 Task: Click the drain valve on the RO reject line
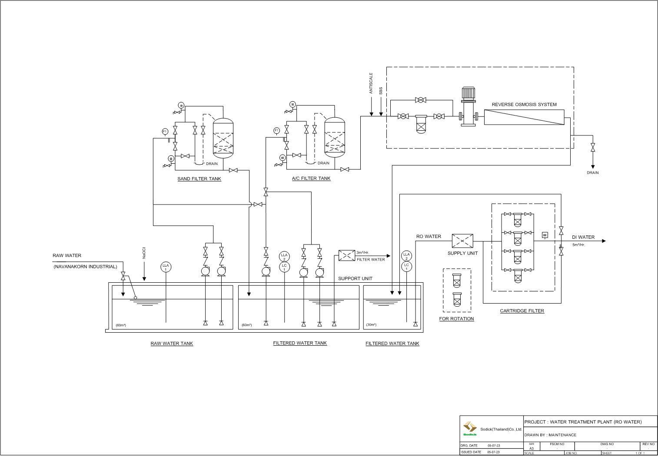(x=592, y=148)
